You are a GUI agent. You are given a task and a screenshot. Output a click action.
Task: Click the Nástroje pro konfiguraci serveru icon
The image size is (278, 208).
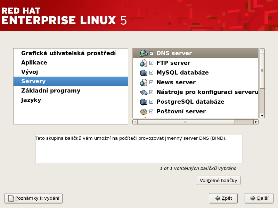[144, 92]
